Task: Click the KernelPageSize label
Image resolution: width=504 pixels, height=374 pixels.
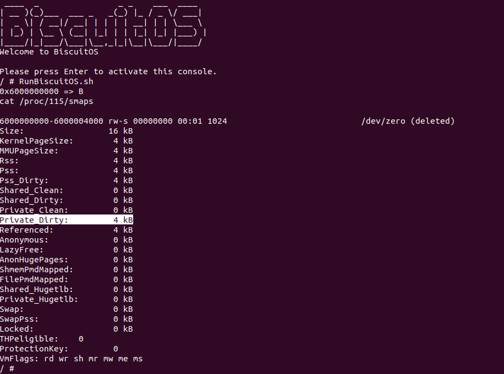Action: pos(36,141)
